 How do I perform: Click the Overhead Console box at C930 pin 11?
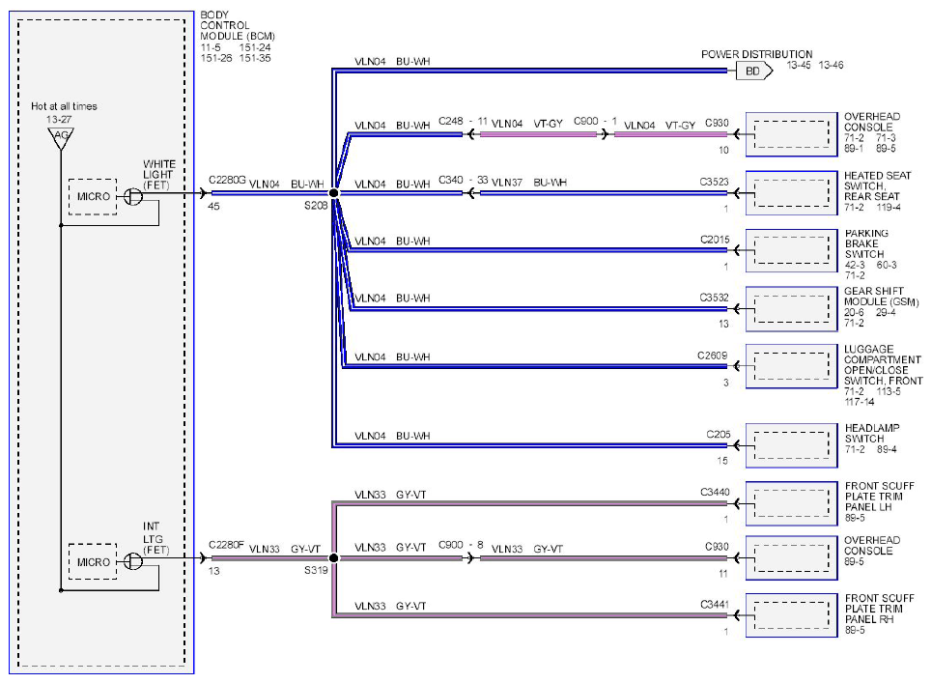pos(791,558)
